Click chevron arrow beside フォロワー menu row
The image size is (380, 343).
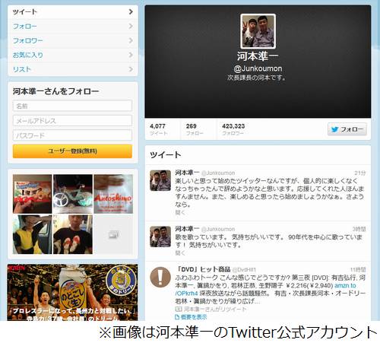coord(131,40)
